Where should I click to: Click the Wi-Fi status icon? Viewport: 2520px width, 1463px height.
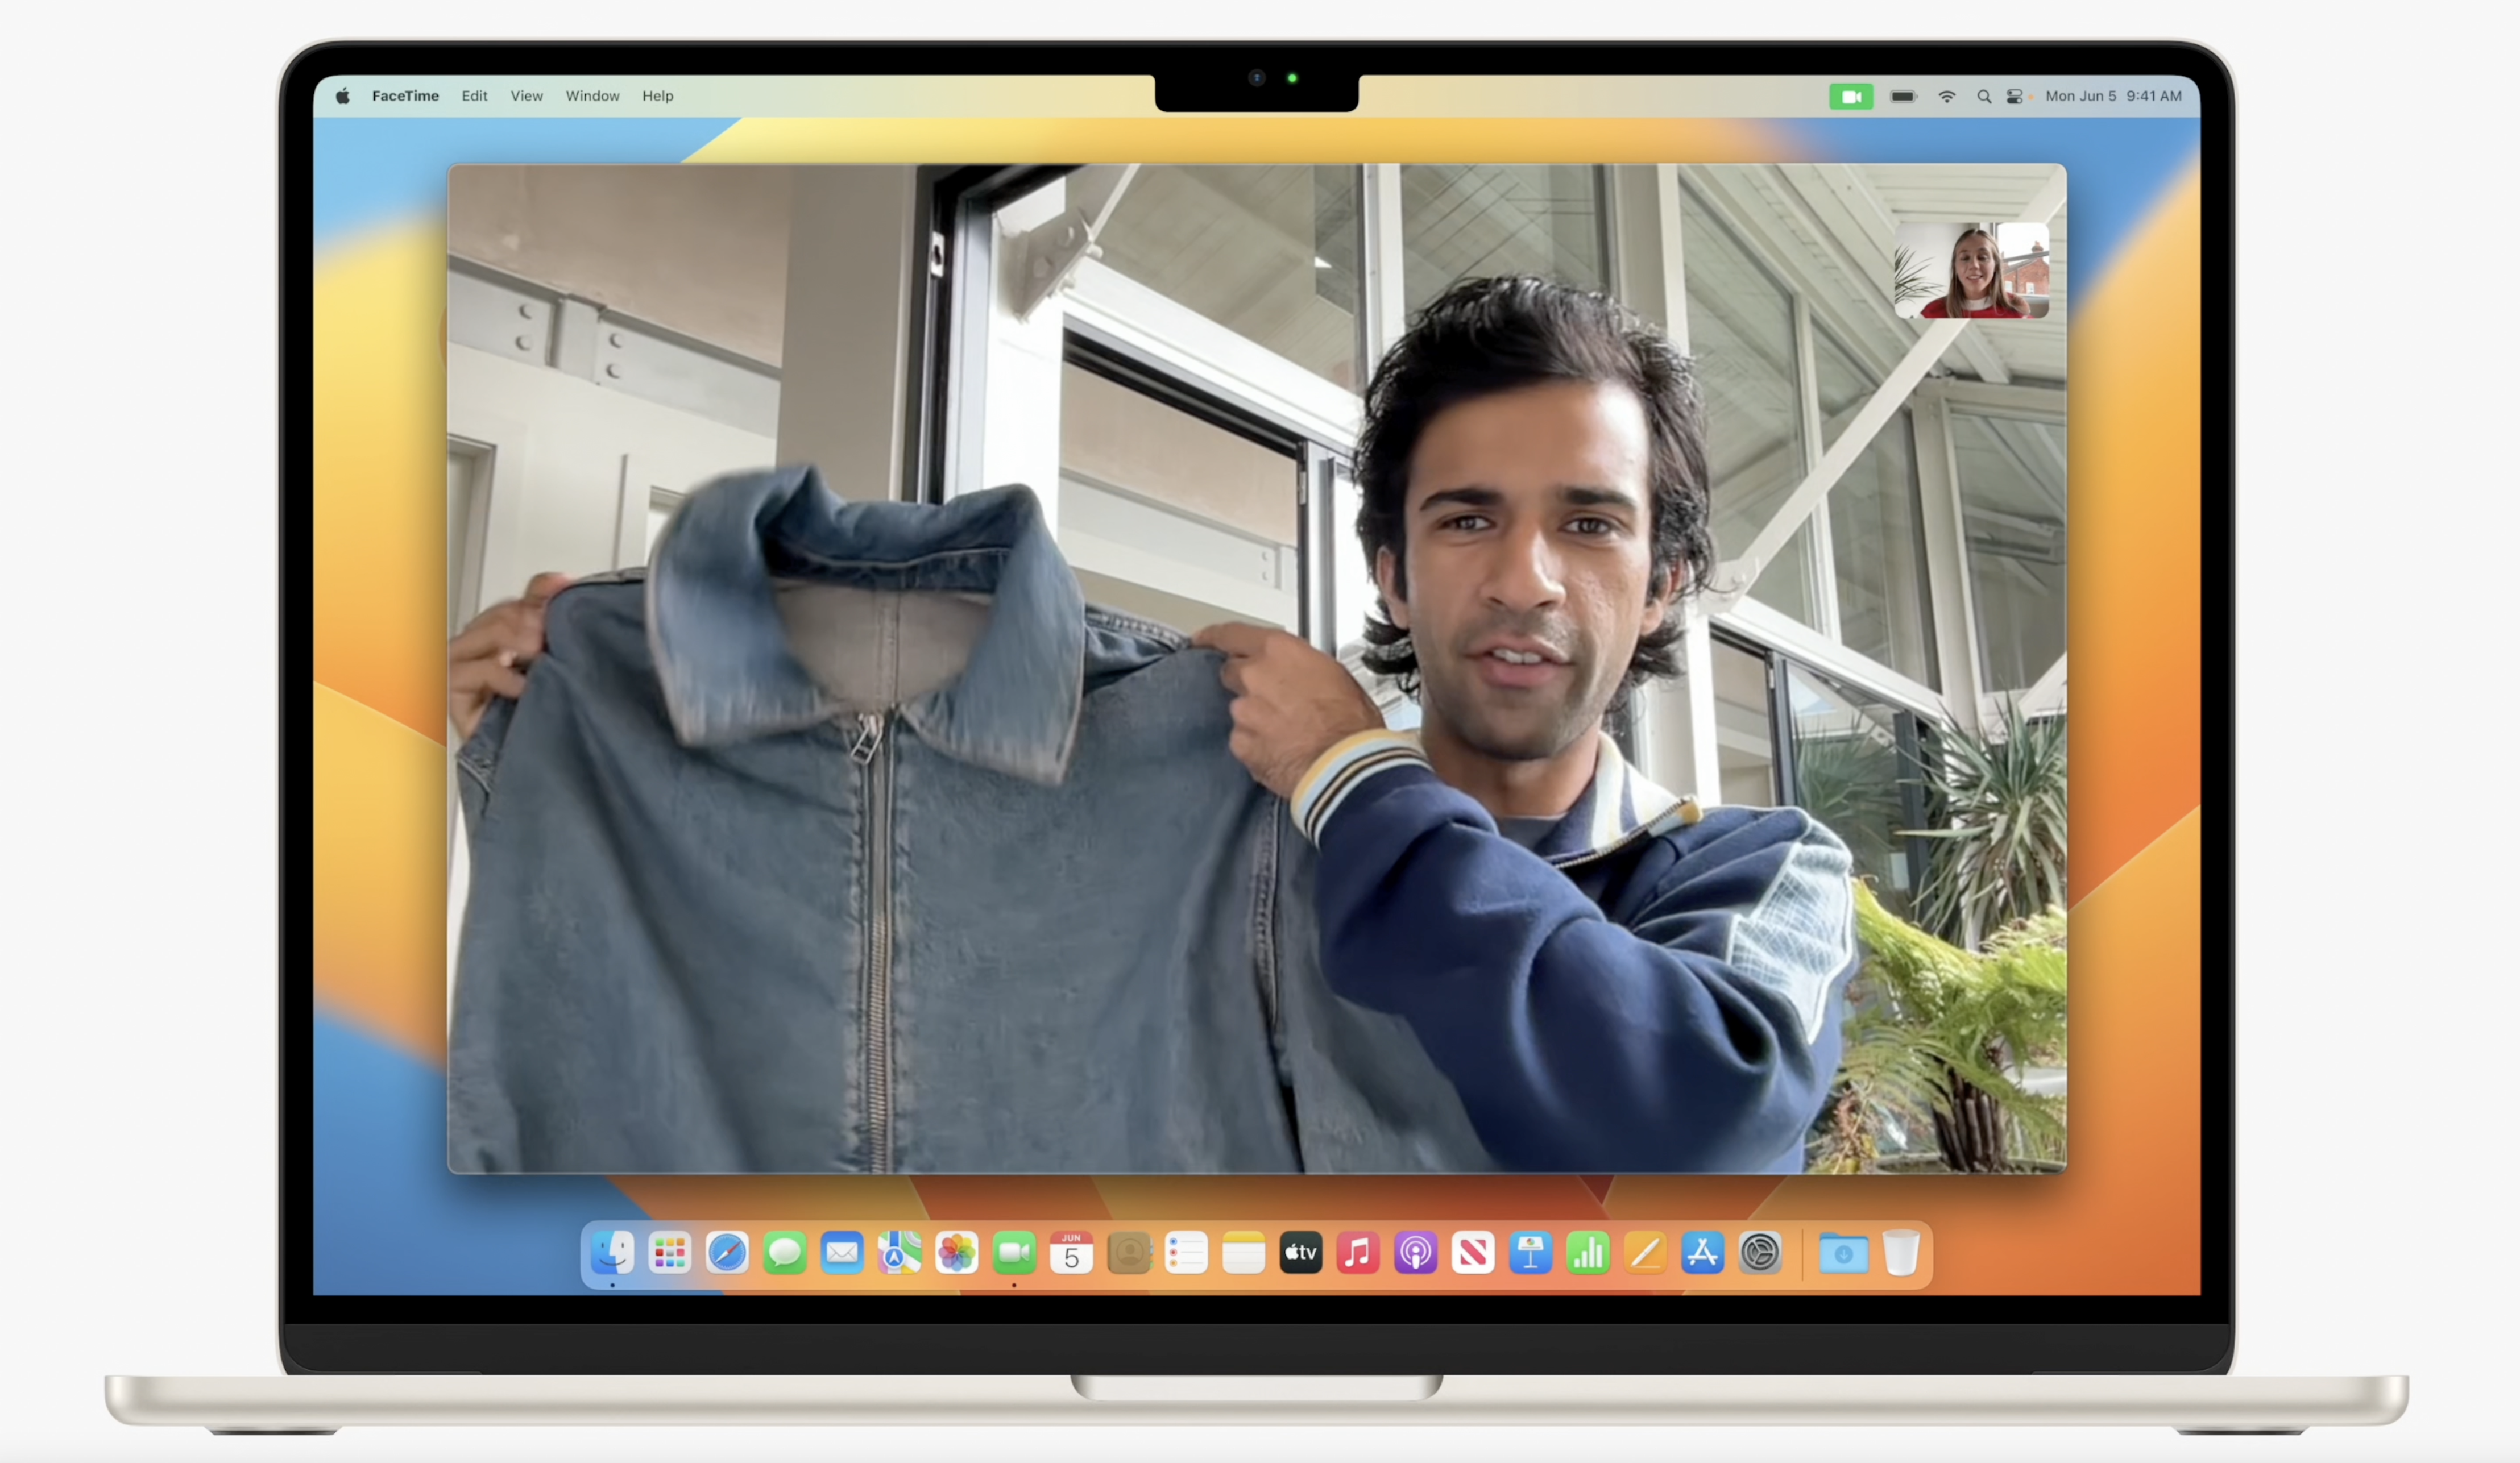[x=1946, y=97]
